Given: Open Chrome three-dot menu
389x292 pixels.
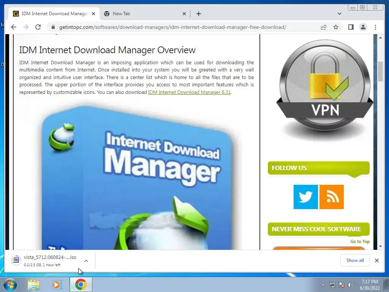Looking at the screenshot, I should point(375,27).
